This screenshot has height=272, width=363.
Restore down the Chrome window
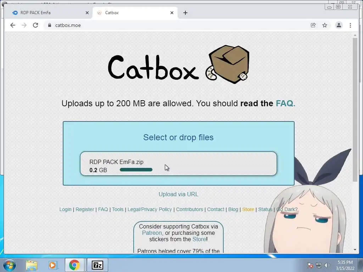(x=338, y=7)
